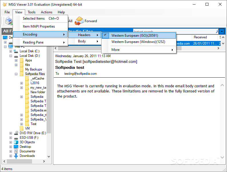Click the Local Disk (D:) drive icon
Screen dimensions: 227x172
click(x=16, y=56)
